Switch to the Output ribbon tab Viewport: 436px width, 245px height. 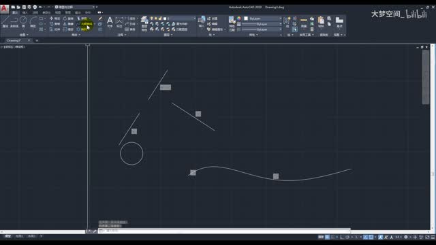pyautogui.click(x=78, y=12)
